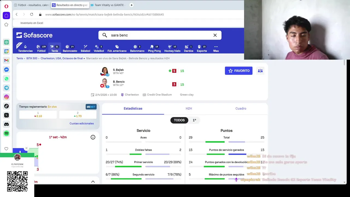Open Charleston, USA, Octavos de final breadcrumb
350x197 pixels.
[62, 58]
